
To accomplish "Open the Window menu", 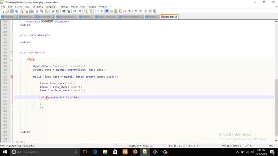I will tap(103, 6).
